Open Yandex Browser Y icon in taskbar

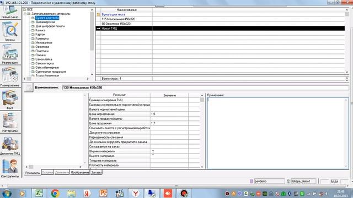[x=136, y=193]
